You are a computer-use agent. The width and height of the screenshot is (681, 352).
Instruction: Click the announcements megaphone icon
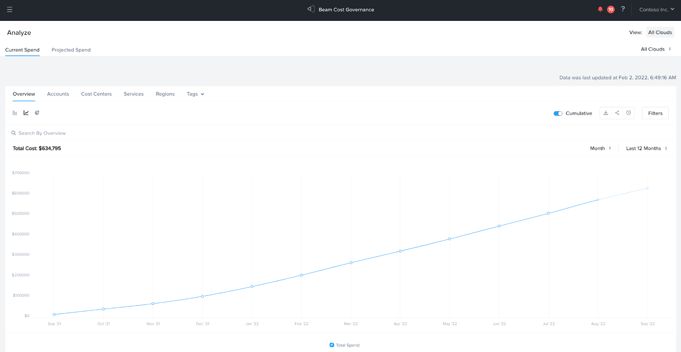point(311,9)
